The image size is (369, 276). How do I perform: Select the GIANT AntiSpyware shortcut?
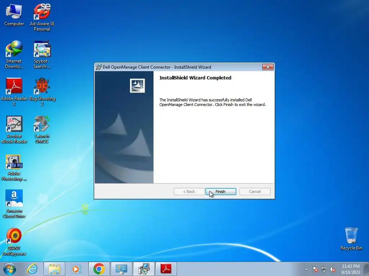tap(14, 242)
